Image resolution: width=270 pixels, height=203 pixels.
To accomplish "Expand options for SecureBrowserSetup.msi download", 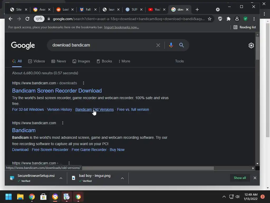I will (61, 178).
